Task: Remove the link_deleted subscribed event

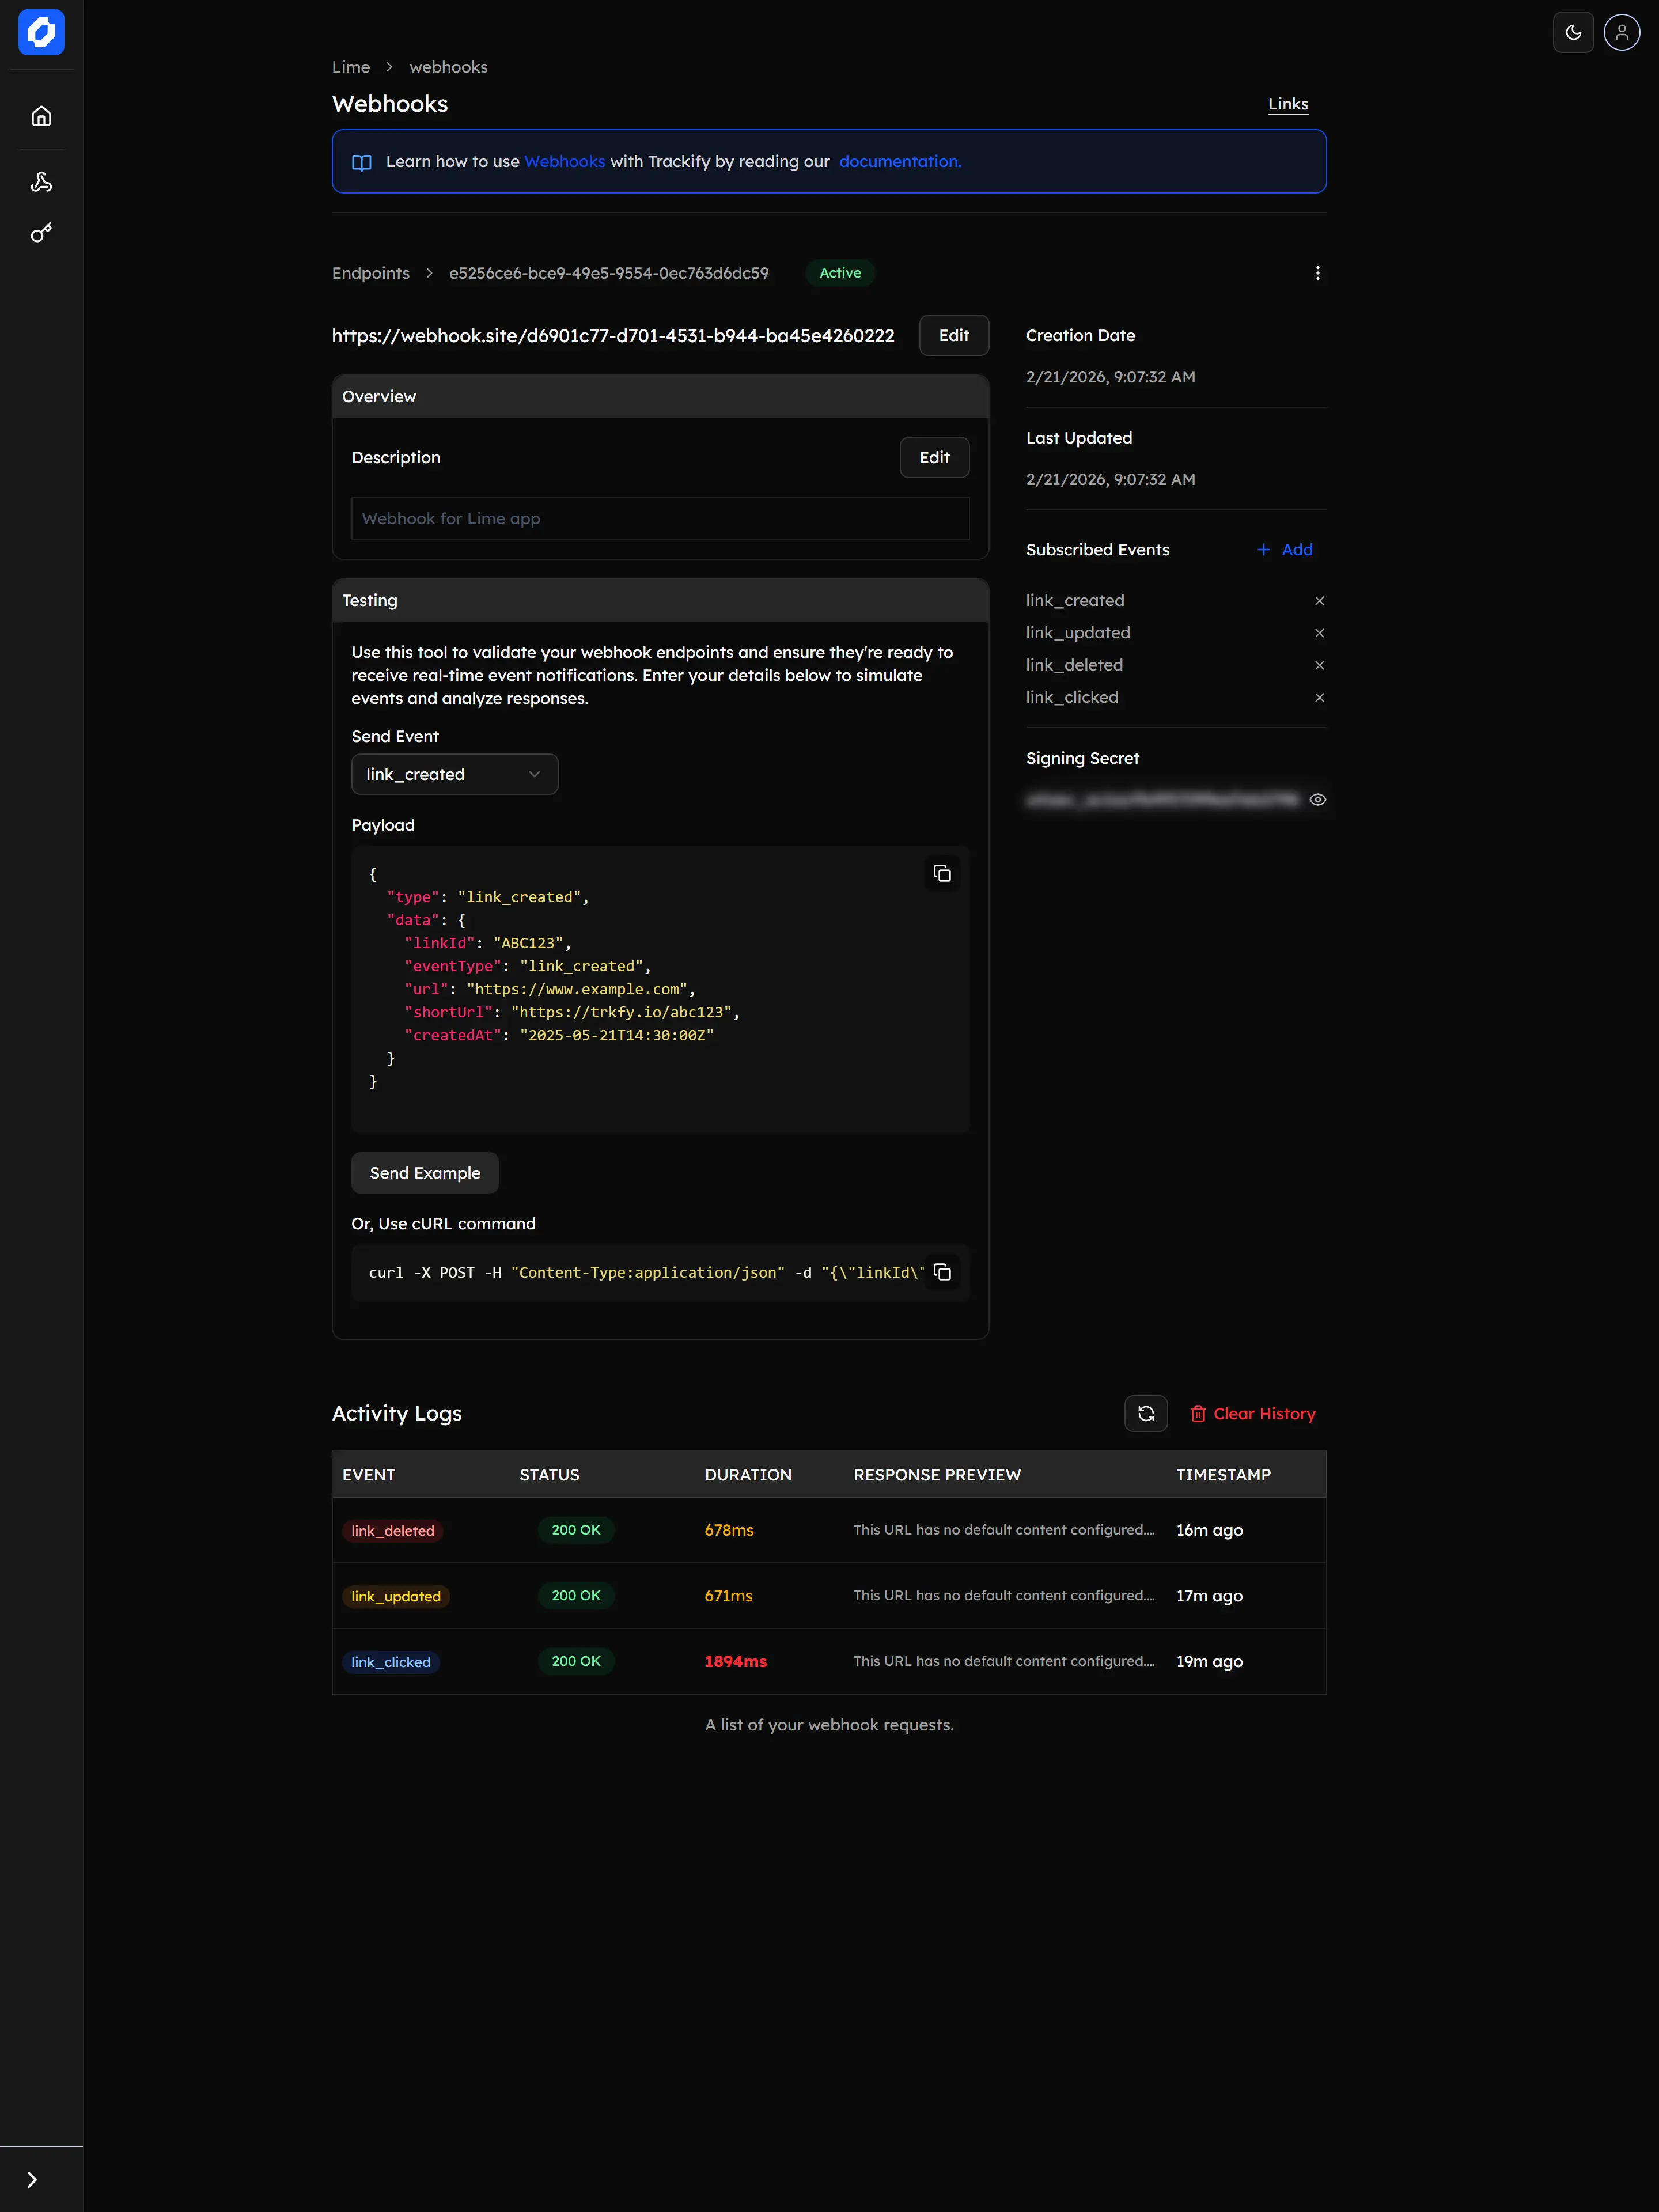Action: [x=1319, y=665]
